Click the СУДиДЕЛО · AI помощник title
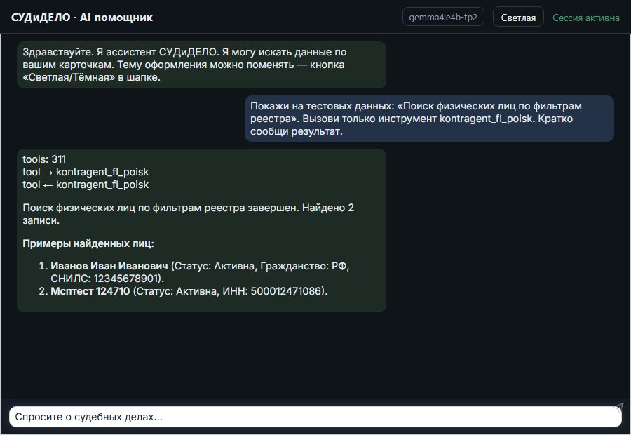631x435 pixels. 82,18
